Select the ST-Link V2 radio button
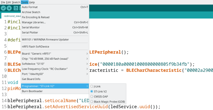 (x=92, y=91)
